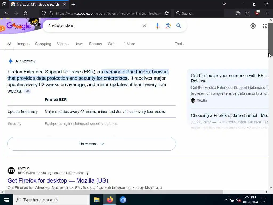
Task: Open the Windows notification center
Action: tap(264, 200)
